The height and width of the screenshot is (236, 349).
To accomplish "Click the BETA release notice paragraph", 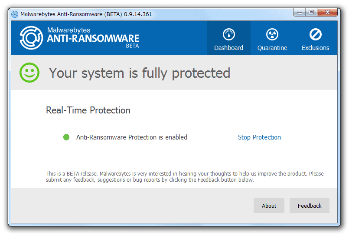I will [185, 176].
